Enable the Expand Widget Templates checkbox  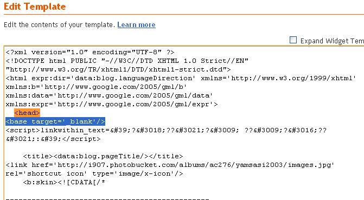click(293, 40)
